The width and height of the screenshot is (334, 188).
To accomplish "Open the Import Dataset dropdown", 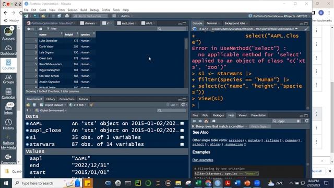I will point(53,105).
